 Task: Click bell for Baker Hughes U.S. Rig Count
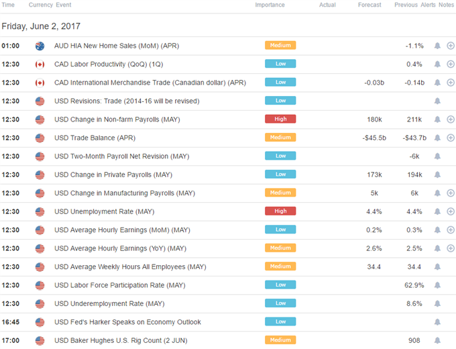(x=437, y=340)
